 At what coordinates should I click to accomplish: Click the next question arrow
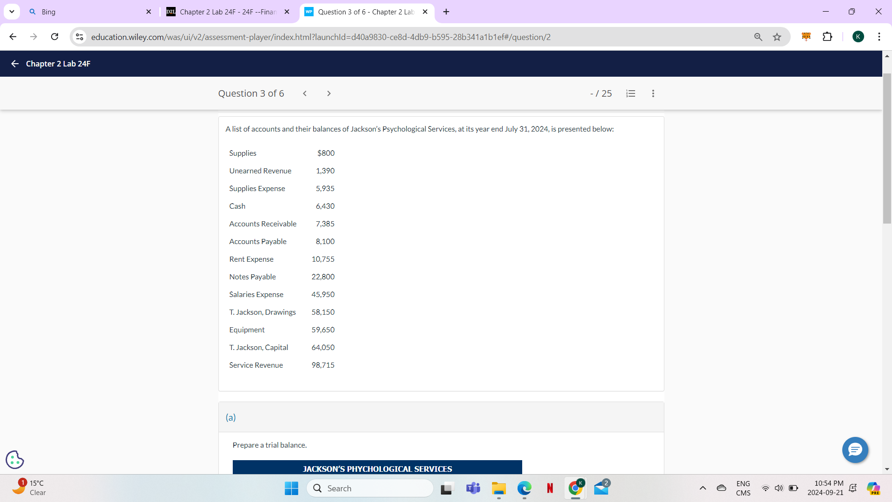pos(328,93)
